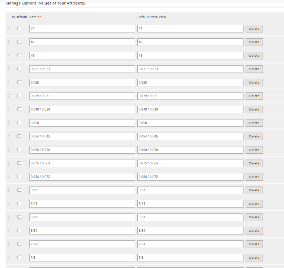This screenshot has width=284, height=268.
Task: Edit the Admin value 0.054 / 0.045
Action: pos(82,136)
